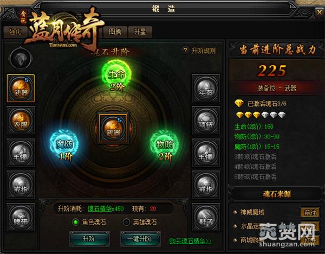Select the 衣服 armor slot icon
Image resolution: width=325 pixels, height=254 pixels.
[21, 120]
